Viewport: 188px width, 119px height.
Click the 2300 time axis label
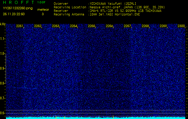click(181, 26)
